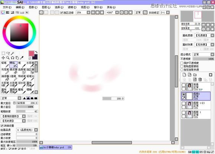Switch to hi小情绪baby.psd document tab
The image size is (215, 154).
click(56, 147)
